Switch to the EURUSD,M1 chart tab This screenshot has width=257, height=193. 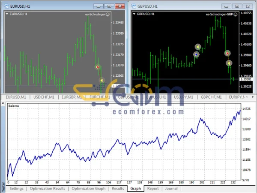(16, 97)
